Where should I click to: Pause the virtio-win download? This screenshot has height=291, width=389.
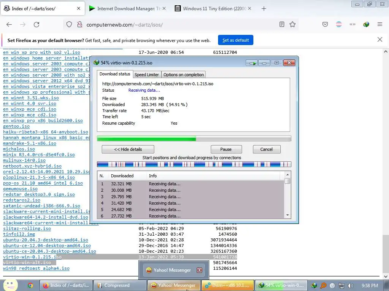226,149
